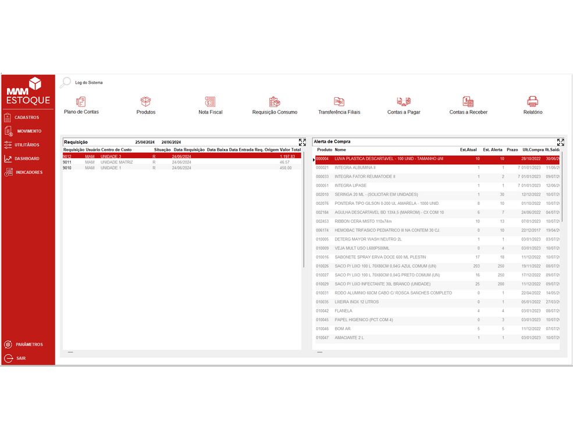Go to the Dashboard section

tap(27, 158)
